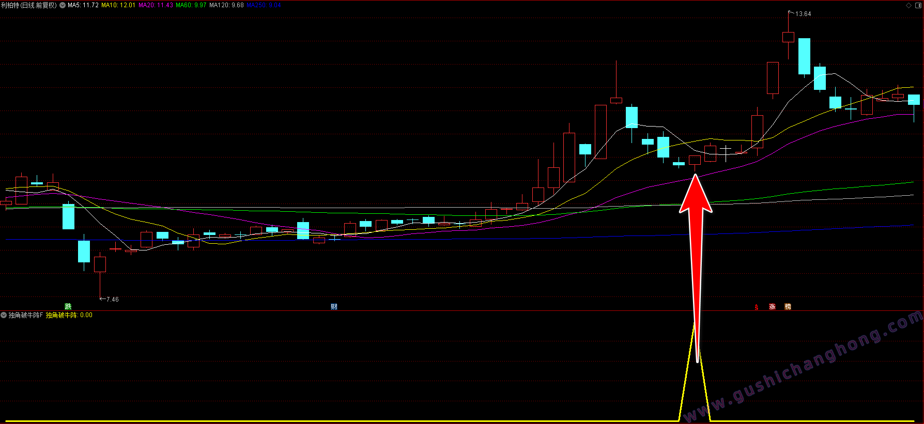Click the blue 财 event marker
This screenshot has height=424, width=924.
pos(334,307)
